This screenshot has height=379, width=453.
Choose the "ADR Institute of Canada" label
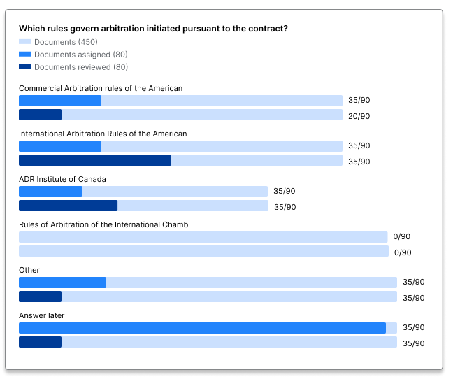(62, 179)
